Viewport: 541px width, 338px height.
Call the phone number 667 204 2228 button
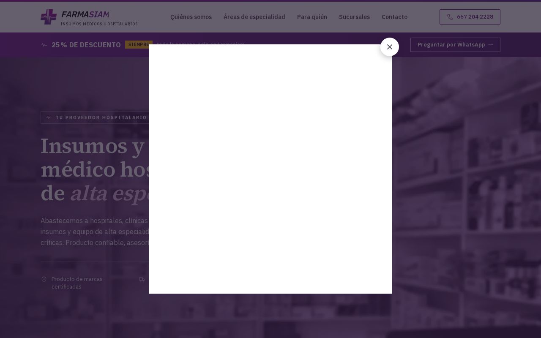pos(470,17)
